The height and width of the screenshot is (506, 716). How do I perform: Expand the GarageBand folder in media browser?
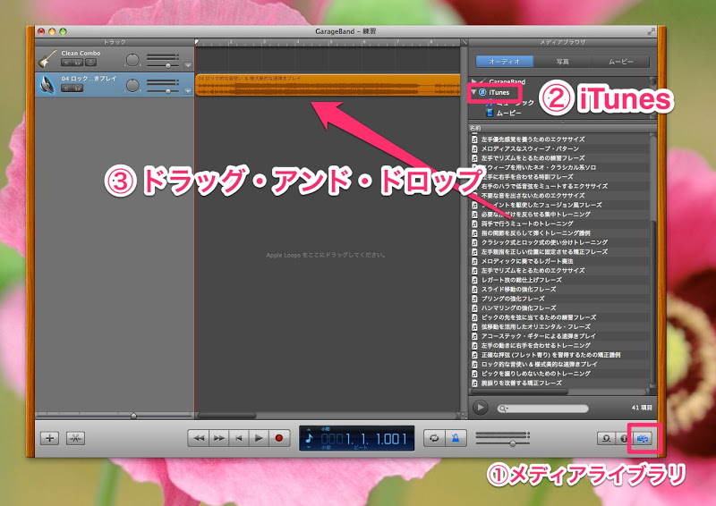pos(474,81)
